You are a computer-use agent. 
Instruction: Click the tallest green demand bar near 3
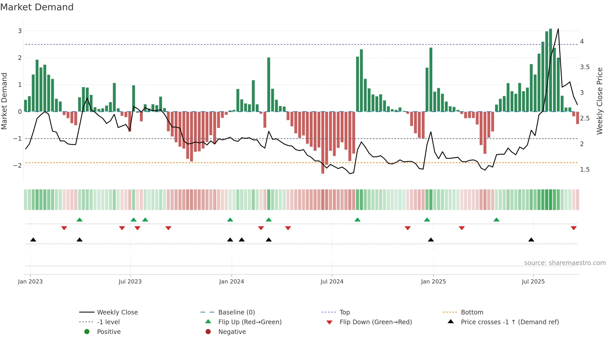click(x=550, y=70)
